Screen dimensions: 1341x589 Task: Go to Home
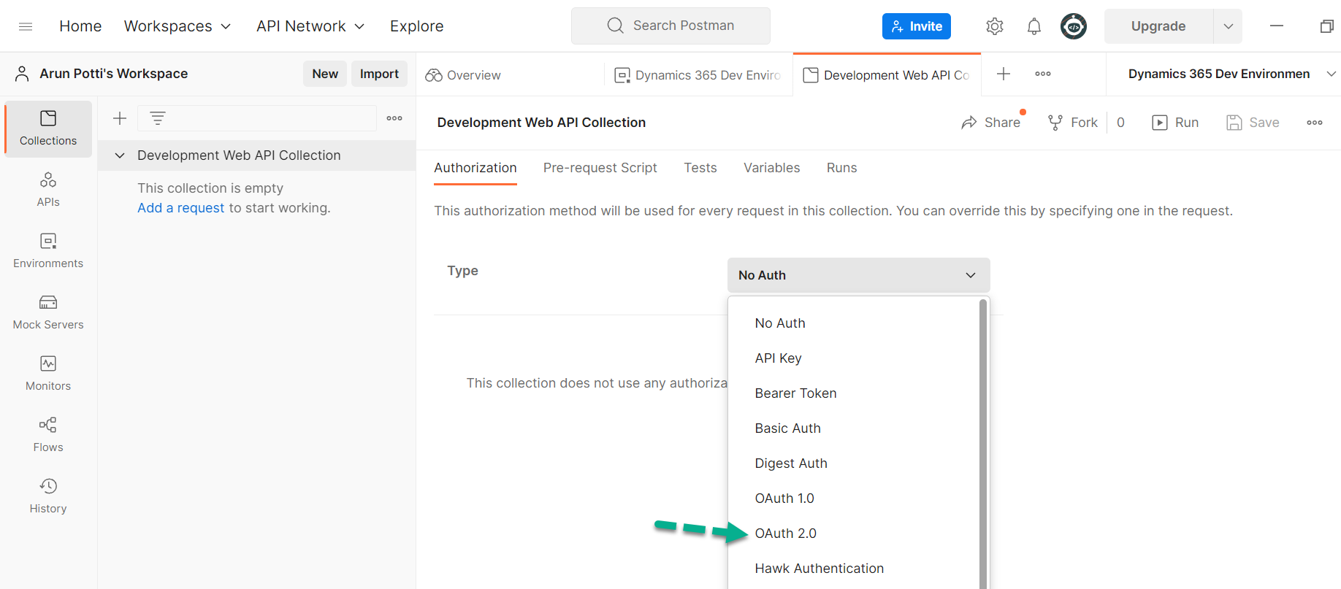point(80,26)
